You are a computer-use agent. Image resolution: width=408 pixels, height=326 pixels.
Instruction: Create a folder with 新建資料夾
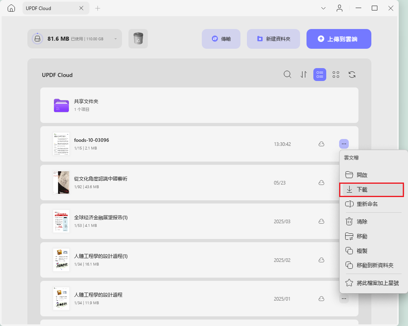273,39
